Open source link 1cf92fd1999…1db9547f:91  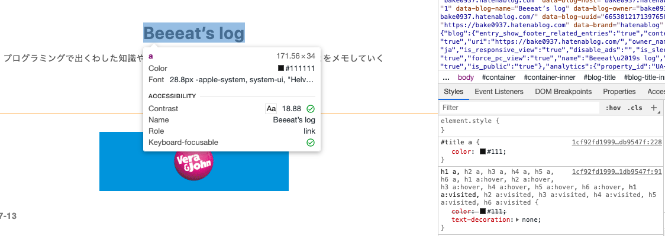pos(616,172)
